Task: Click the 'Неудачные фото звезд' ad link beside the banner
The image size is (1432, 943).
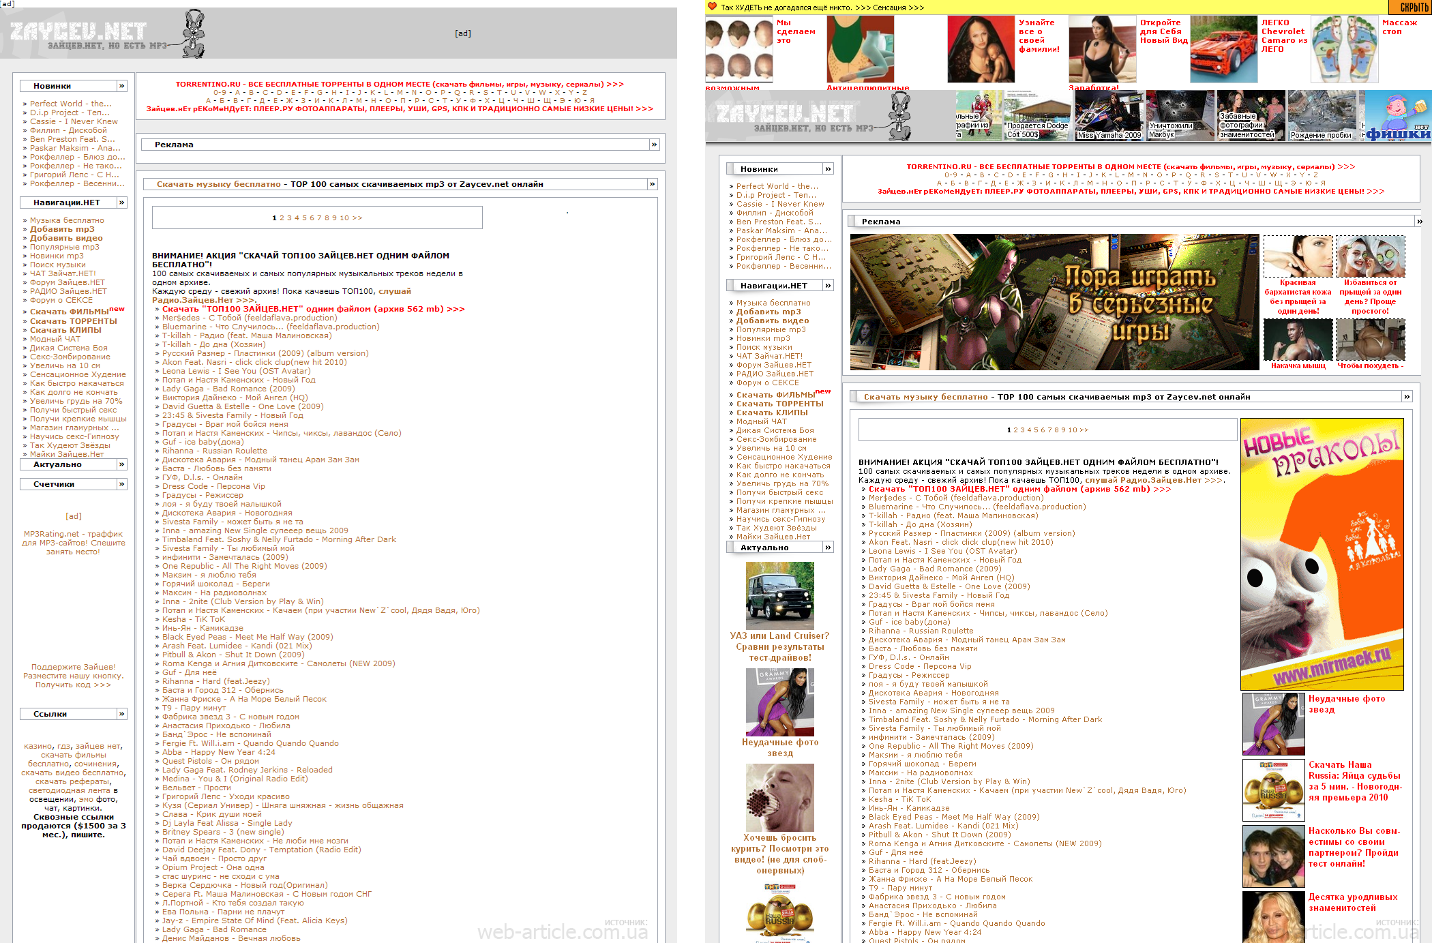Action: [1347, 704]
